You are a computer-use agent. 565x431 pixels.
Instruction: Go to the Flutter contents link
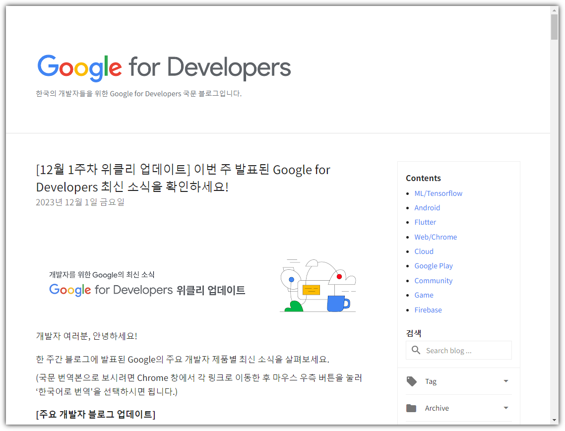pyautogui.click(x=425, y=222)
